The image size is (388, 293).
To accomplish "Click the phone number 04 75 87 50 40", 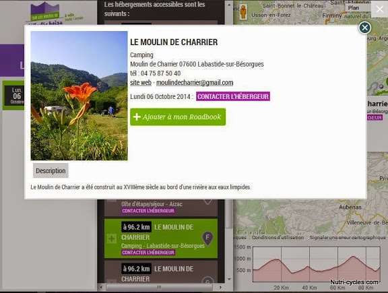I will click(160, 73).
